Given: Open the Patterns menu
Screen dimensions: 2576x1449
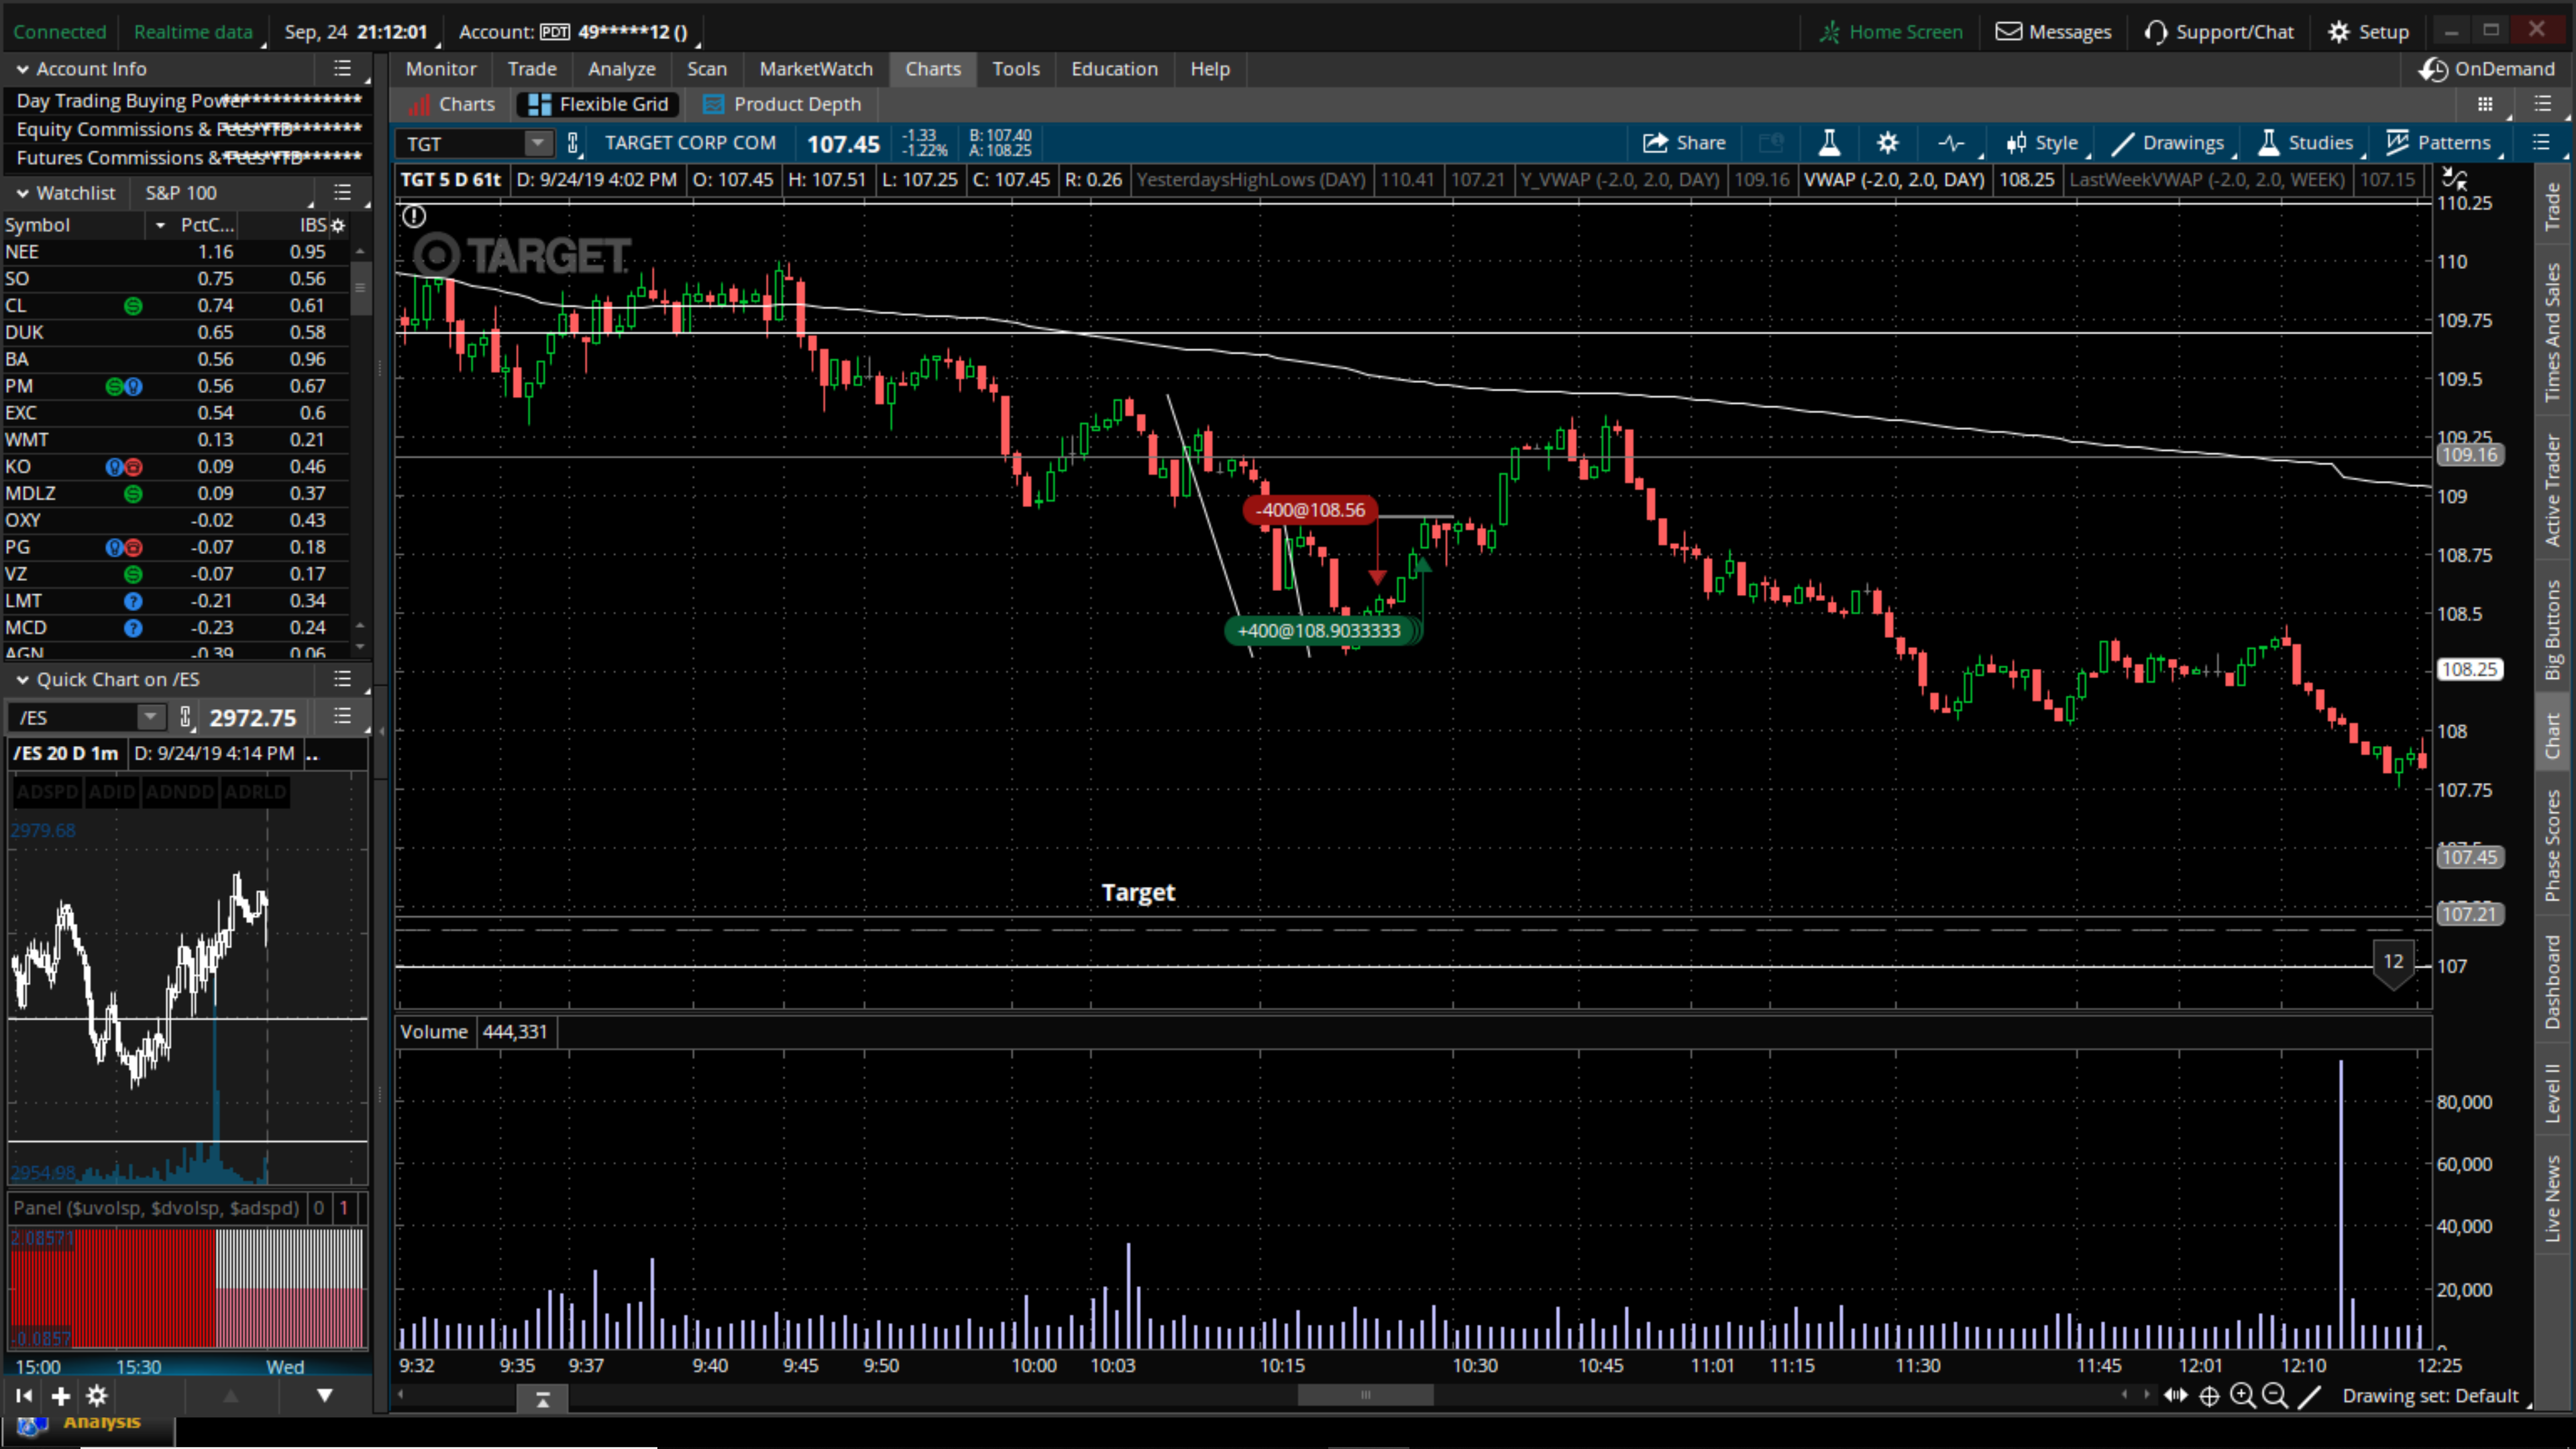Looking at the screenshot, I should pos(2438,143).
